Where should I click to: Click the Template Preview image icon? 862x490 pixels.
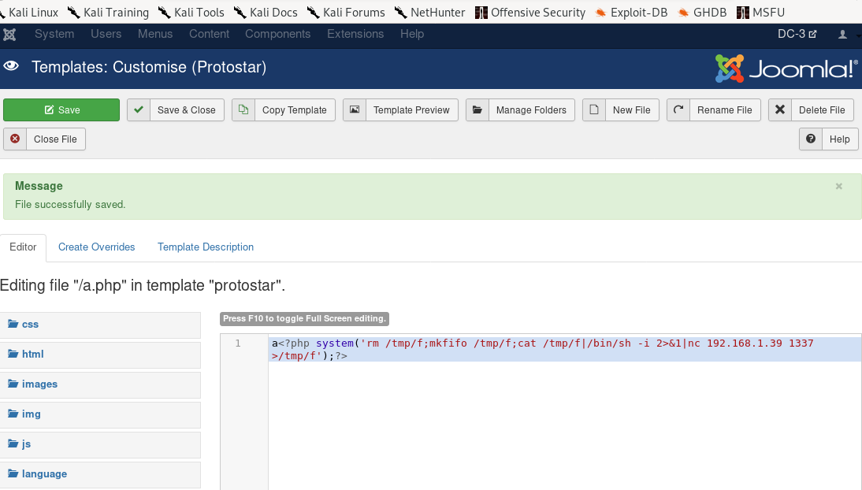point(355,110)
